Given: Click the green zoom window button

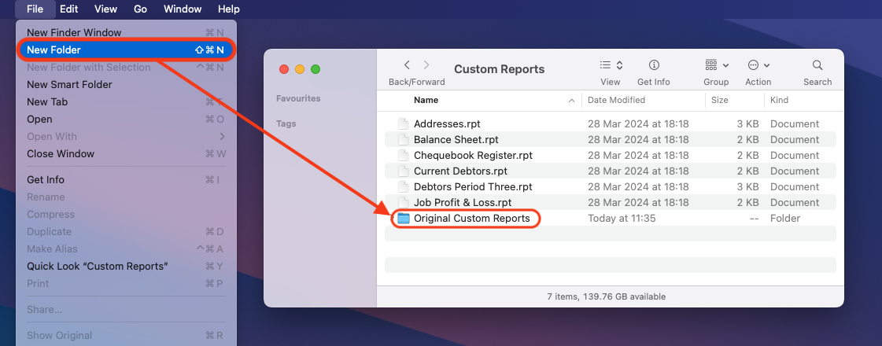Looking at the screenshot, I should click(316, 69).
